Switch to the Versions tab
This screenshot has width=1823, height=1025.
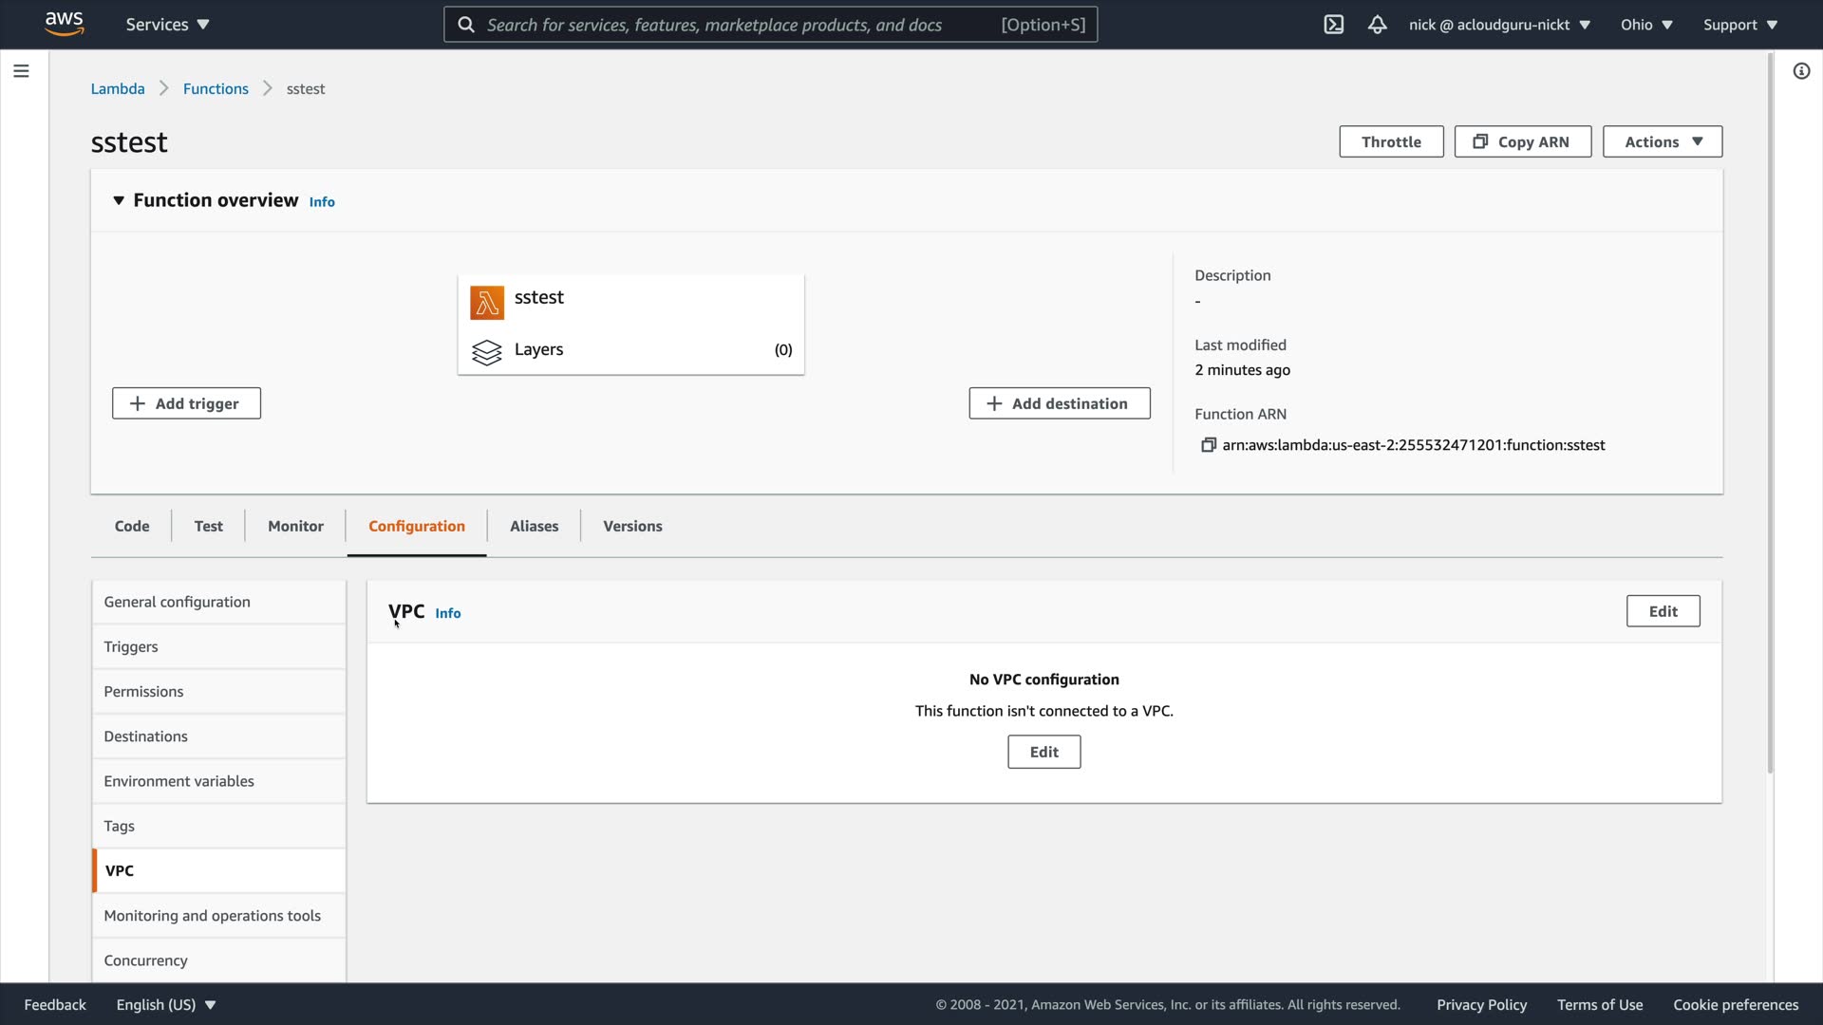pyautogui.click(x=632, y=526)
